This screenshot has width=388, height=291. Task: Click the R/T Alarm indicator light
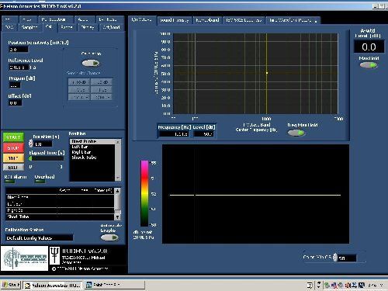pyautogui.click(x=10, y=182)
